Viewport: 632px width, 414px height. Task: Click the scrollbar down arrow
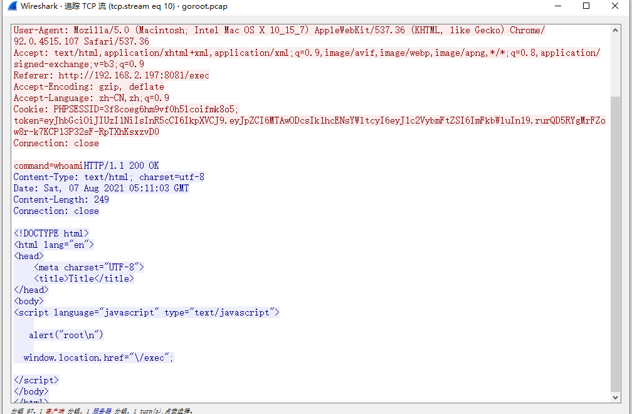click(x=615, y=397)
